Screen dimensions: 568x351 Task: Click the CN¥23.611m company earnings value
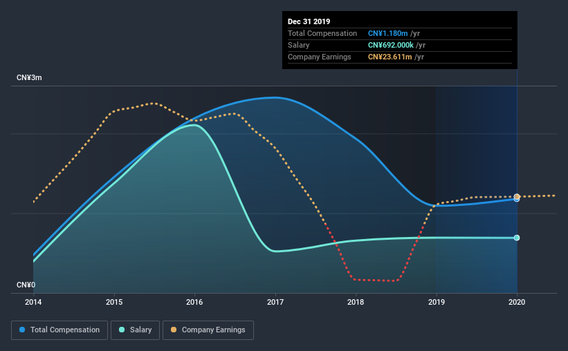point(390,57)
